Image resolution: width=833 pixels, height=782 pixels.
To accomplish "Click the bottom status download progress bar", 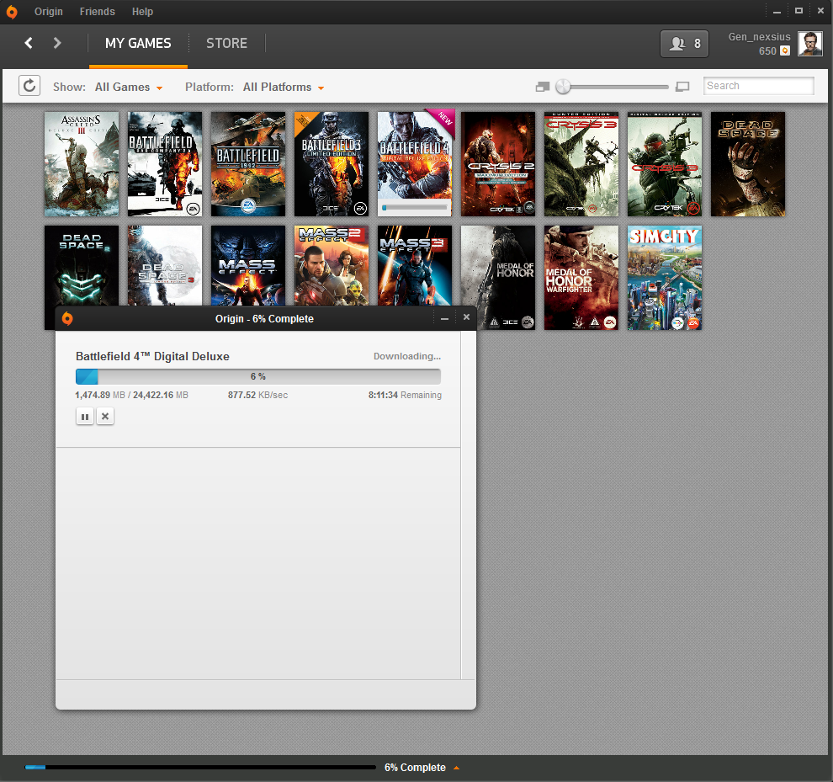I will (200, 767).
